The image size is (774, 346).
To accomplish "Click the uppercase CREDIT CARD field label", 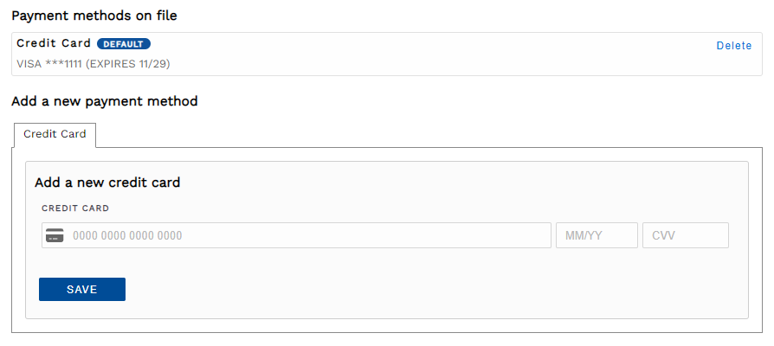I will [x=75, y=208].
